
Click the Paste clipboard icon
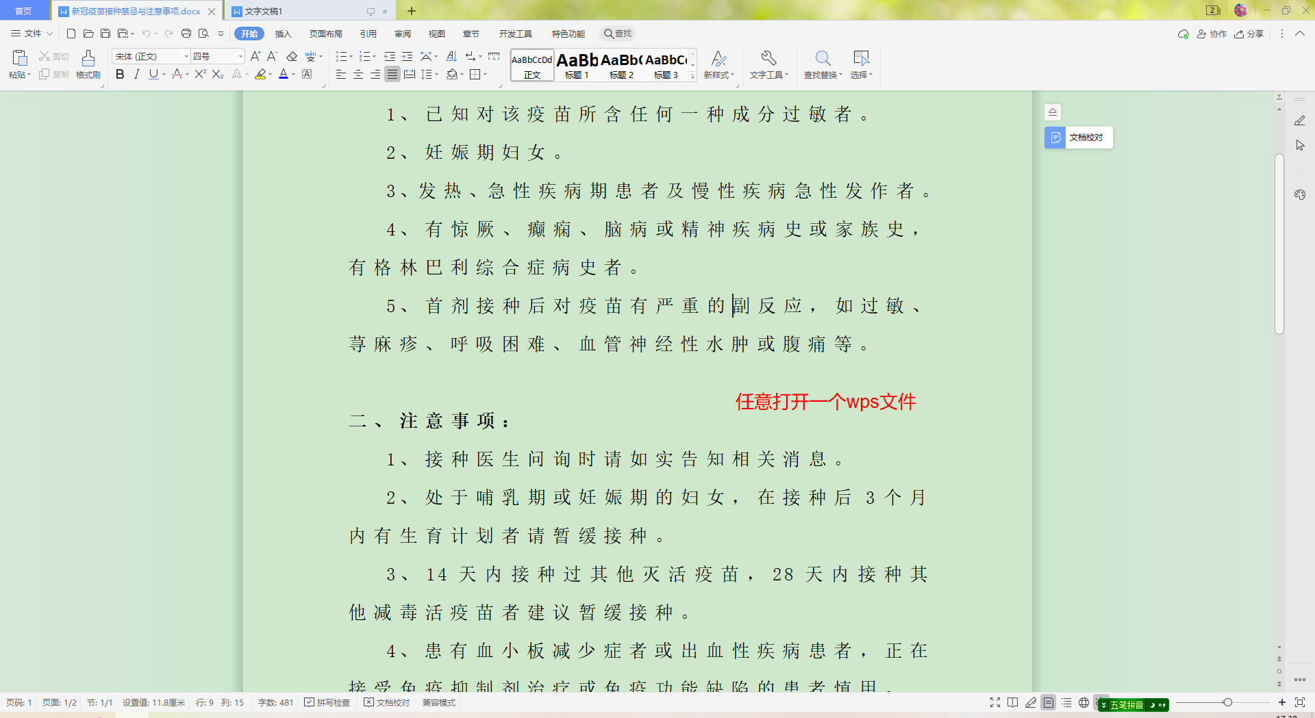click(19, 58)
